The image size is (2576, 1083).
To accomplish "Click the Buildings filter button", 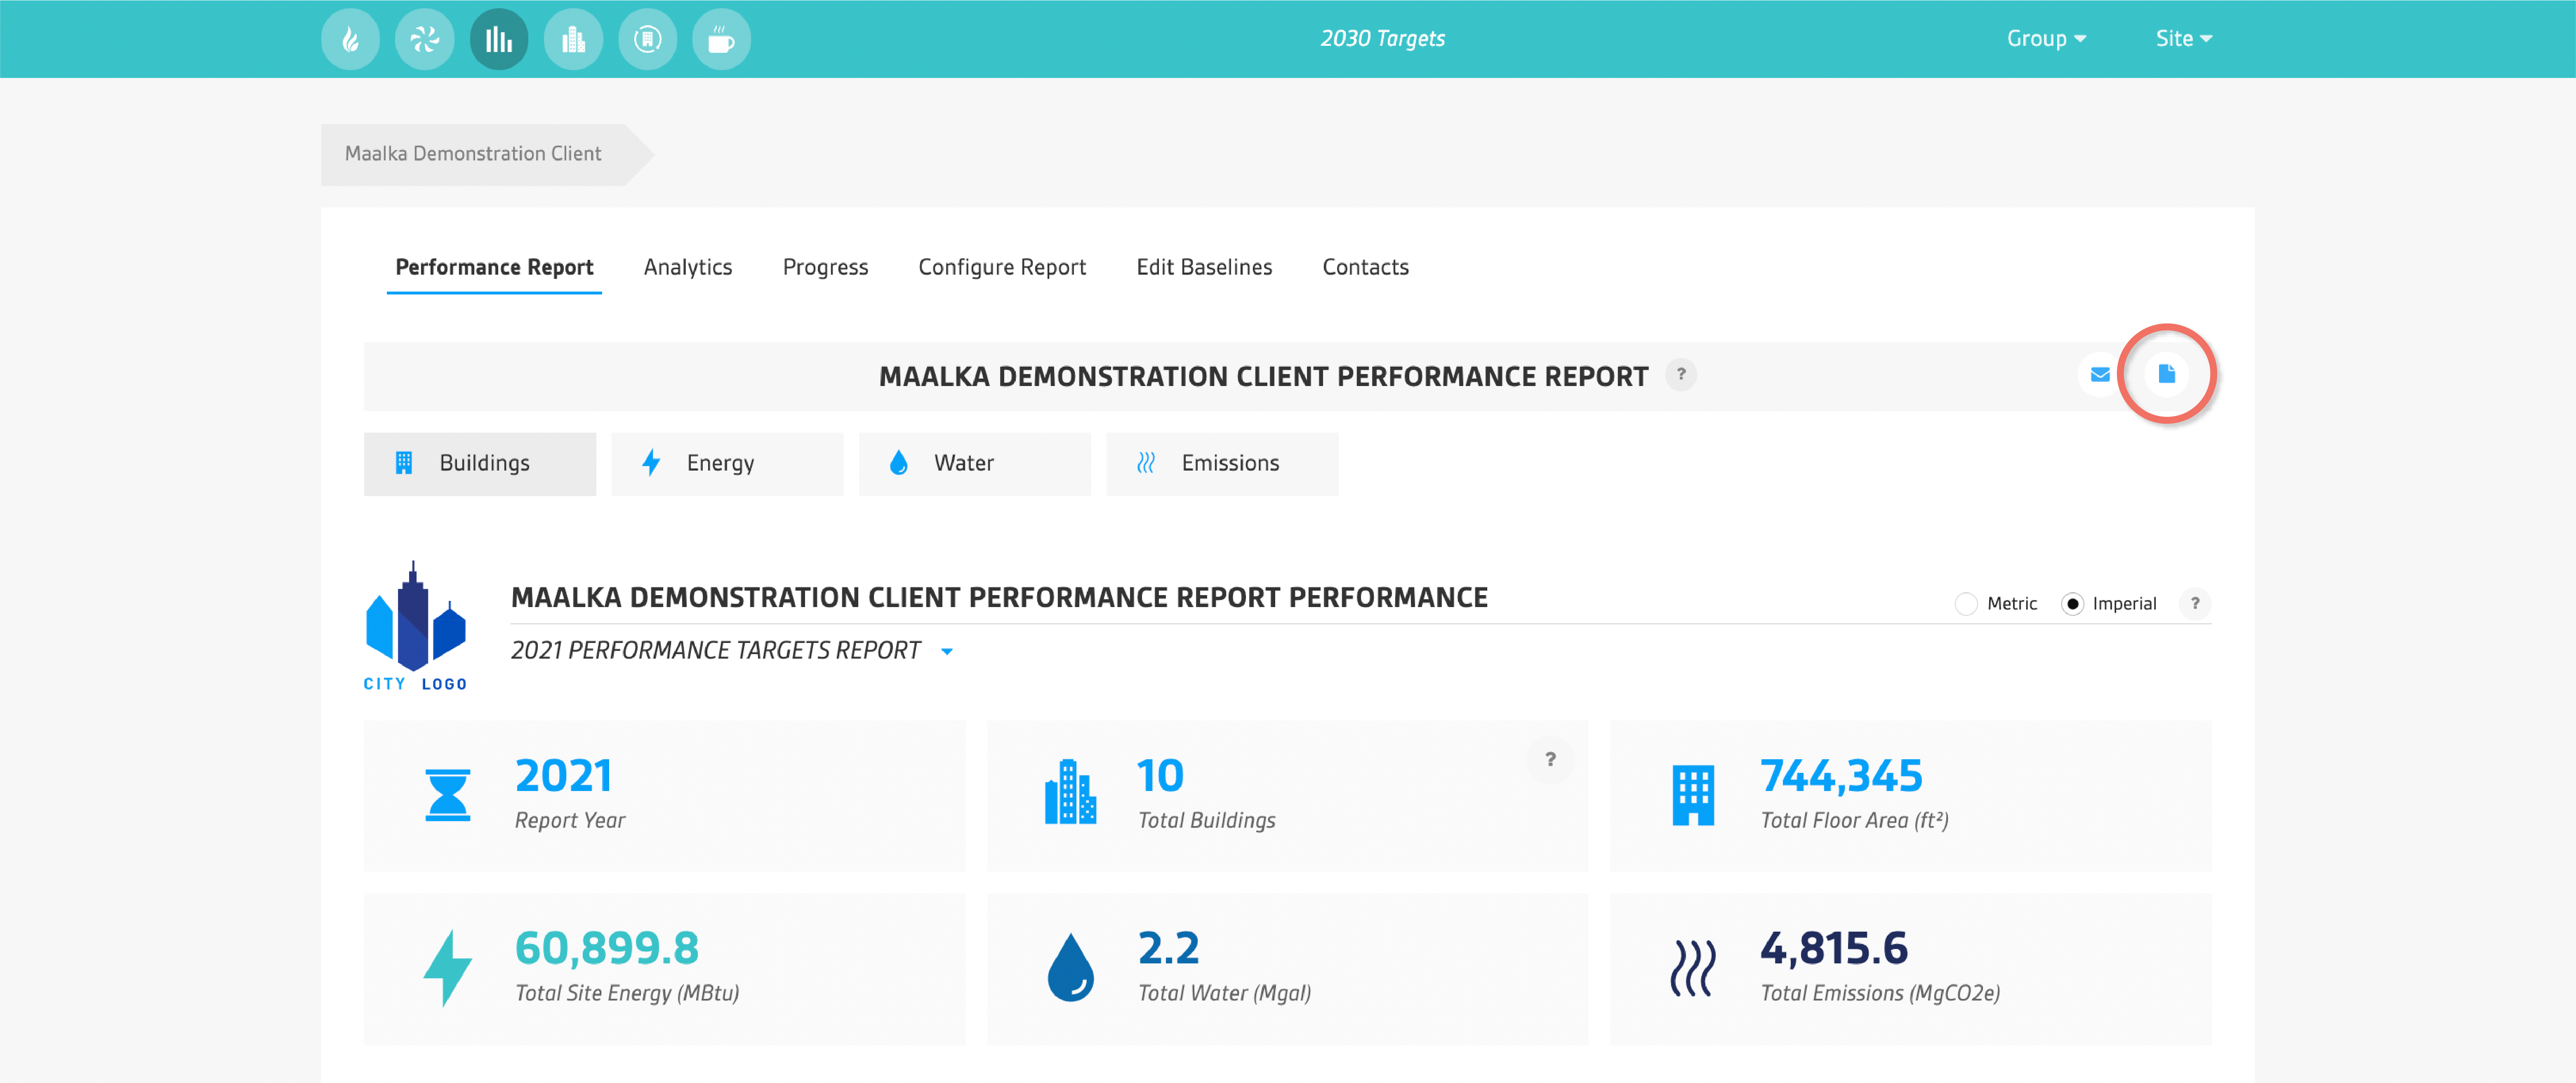I will (x=480, y=464).
